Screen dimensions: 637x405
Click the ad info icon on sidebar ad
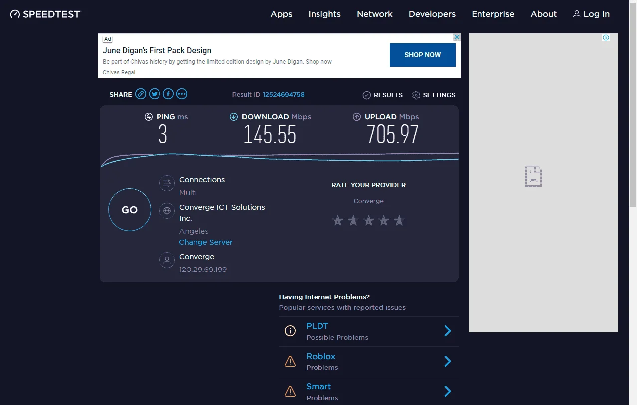pos(606,37)
